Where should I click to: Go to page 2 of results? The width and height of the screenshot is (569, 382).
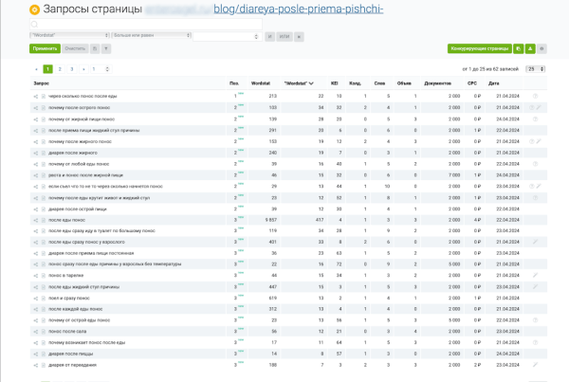[x=59, y=69]
